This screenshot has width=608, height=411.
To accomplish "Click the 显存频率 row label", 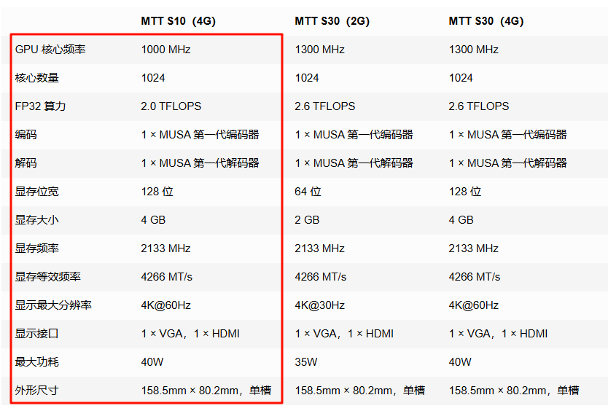I will (36, 248).
